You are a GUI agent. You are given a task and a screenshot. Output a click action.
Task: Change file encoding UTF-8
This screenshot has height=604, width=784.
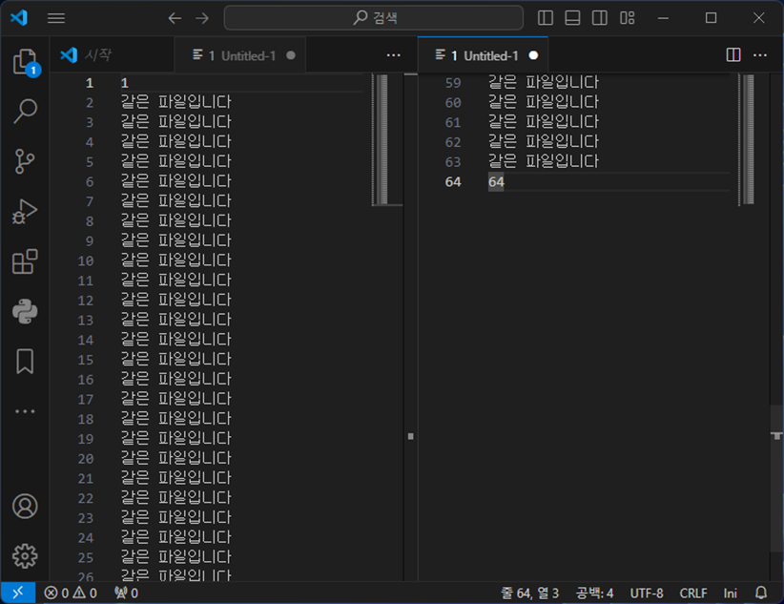(647, 593)
